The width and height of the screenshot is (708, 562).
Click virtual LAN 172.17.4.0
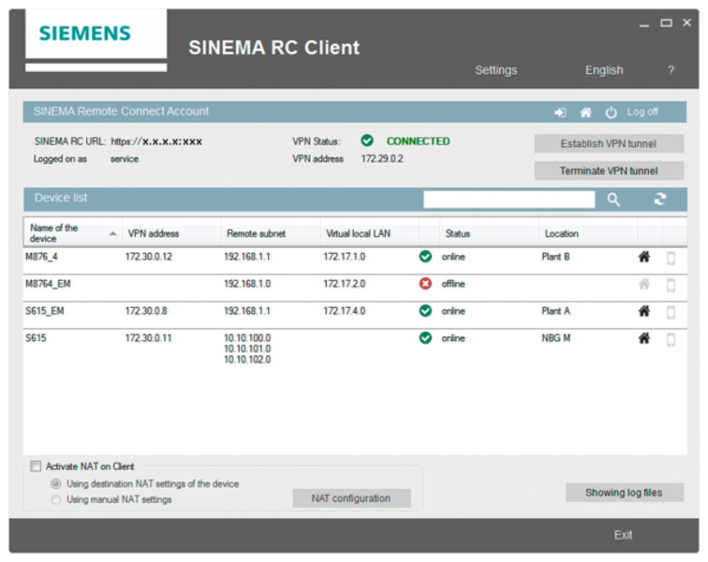tap(345, 311)
